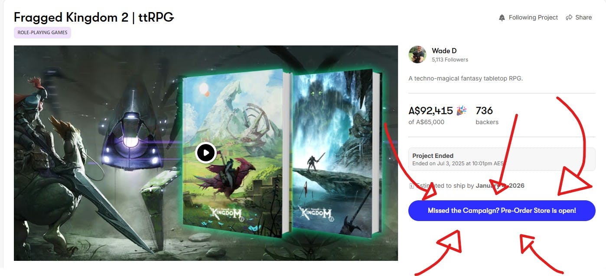Click the 736 backers count
Screen dimensions: 606x276
coord(487,116)
